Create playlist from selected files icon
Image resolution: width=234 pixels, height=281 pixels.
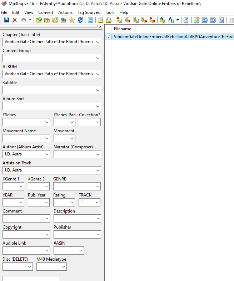point(213,20)
